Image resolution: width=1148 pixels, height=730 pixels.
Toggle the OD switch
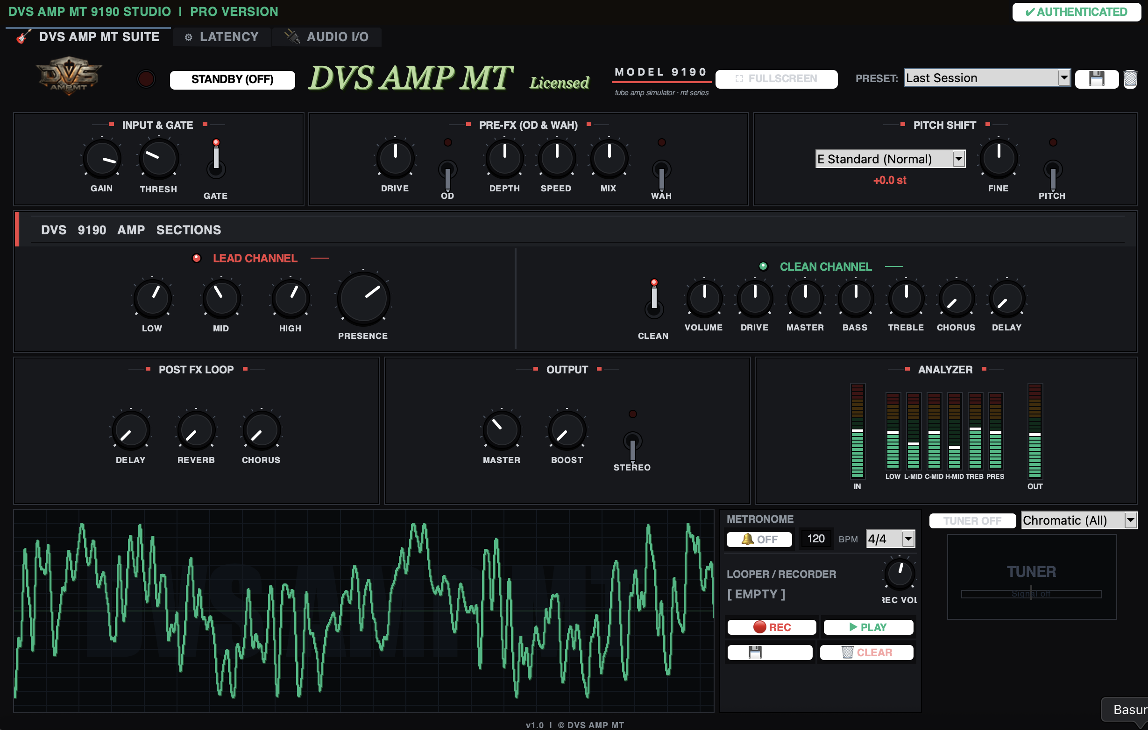[447, 175]
